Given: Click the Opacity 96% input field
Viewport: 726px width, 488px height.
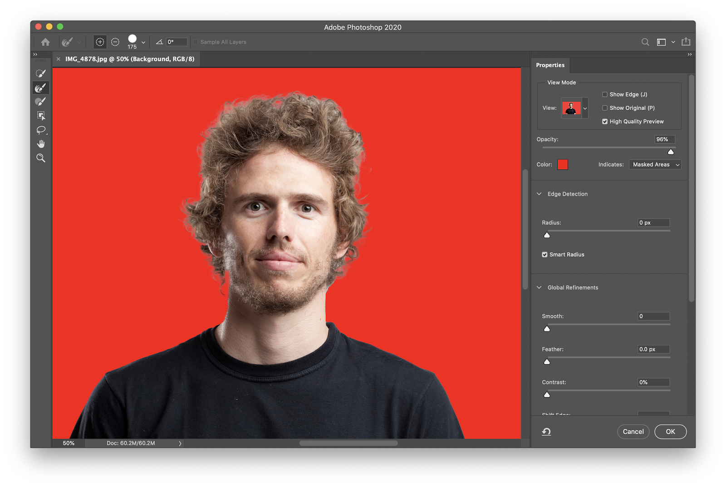Looking at the screenshot, I should coord(665,139).
